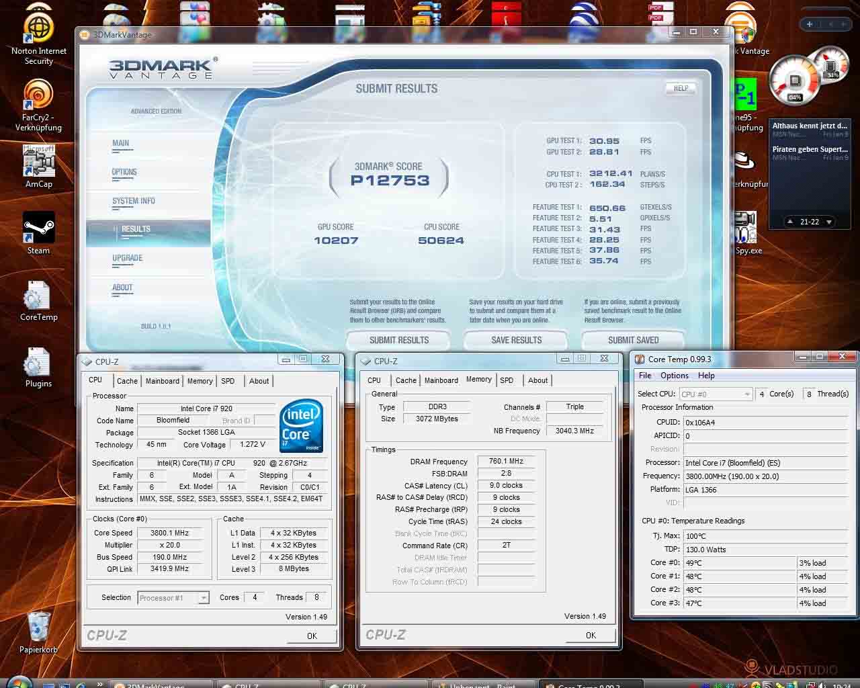Open the Help menu in Core Temp
The height and width of the screenshot is (688, 860).
pyautogui.click(x=706, y=376)
